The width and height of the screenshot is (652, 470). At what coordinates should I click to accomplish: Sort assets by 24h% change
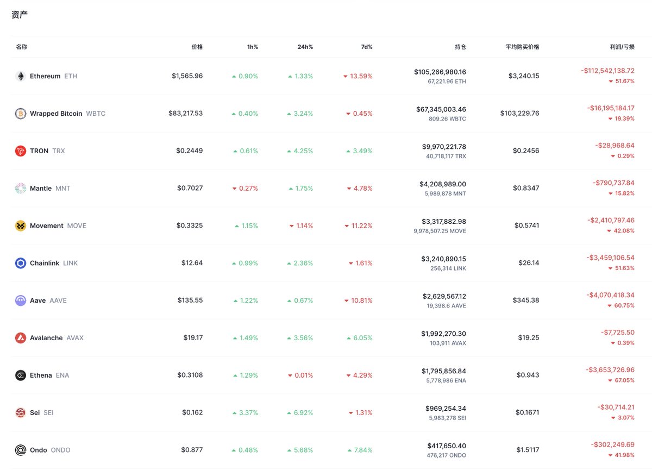pyautogui.click(x=305, y=47)
